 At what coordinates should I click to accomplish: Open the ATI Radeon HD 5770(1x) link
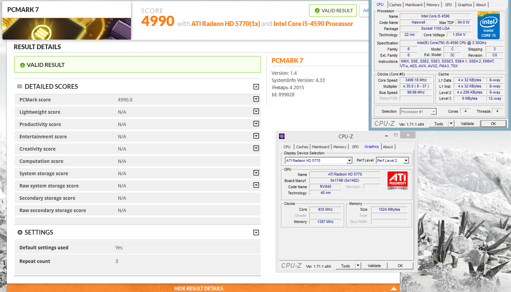click(225, 24)
